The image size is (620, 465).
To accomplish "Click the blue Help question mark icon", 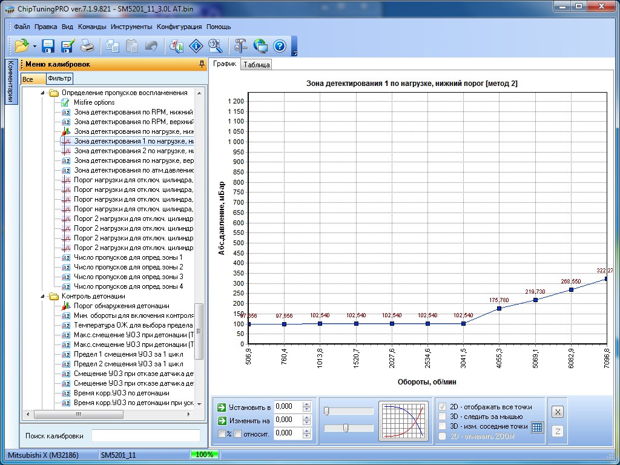I will tap(279, 46).
